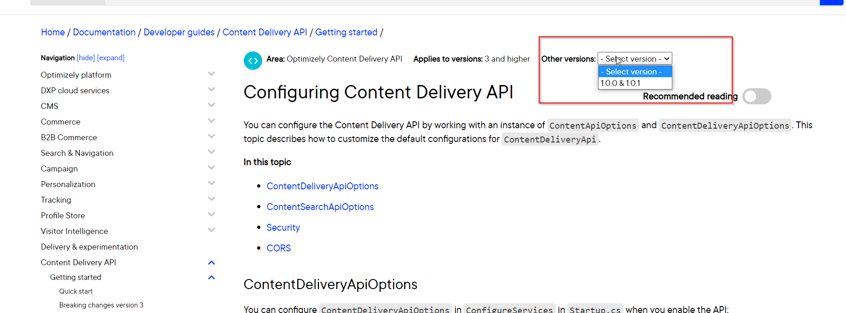Viewport: 846px width, 313px height.
Task: Expand the Visitor Intelligence chevron
Action: 211,230
